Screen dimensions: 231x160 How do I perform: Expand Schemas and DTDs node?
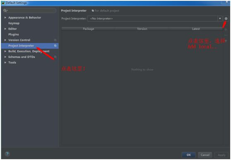point(5,57)
